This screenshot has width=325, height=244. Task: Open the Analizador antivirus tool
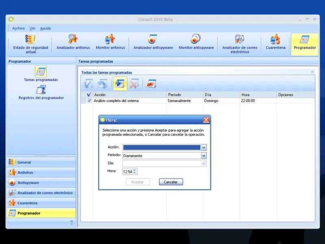pyautogui.click(x=73, y=42)
